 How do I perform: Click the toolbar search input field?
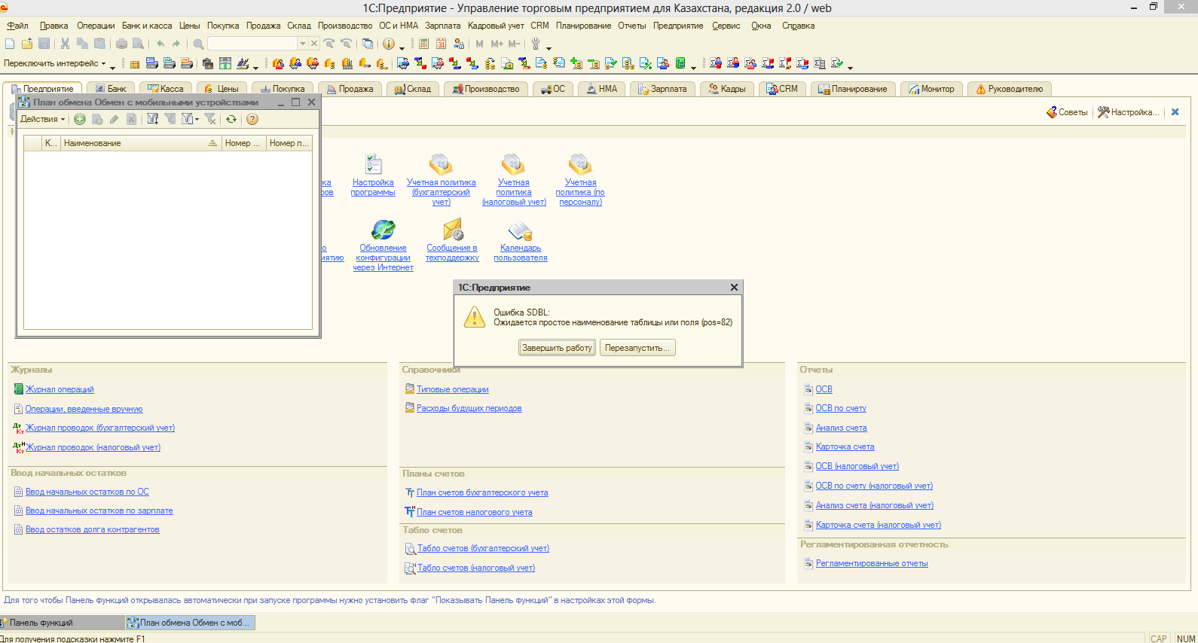click(x=252, y=44)
